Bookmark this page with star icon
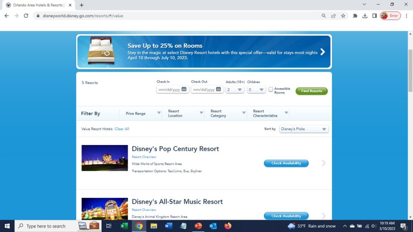This screenshot has width=413, height=232. (x=343, y=16)
